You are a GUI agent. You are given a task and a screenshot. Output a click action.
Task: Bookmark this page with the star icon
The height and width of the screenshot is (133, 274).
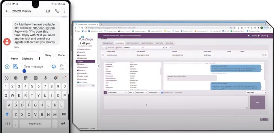pyautogui.click(x=234, y=28)
